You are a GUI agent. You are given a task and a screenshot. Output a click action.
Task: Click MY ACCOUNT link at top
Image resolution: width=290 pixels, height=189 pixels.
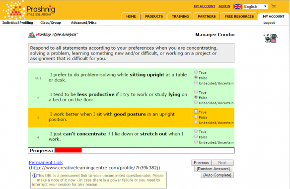point(205,6)
